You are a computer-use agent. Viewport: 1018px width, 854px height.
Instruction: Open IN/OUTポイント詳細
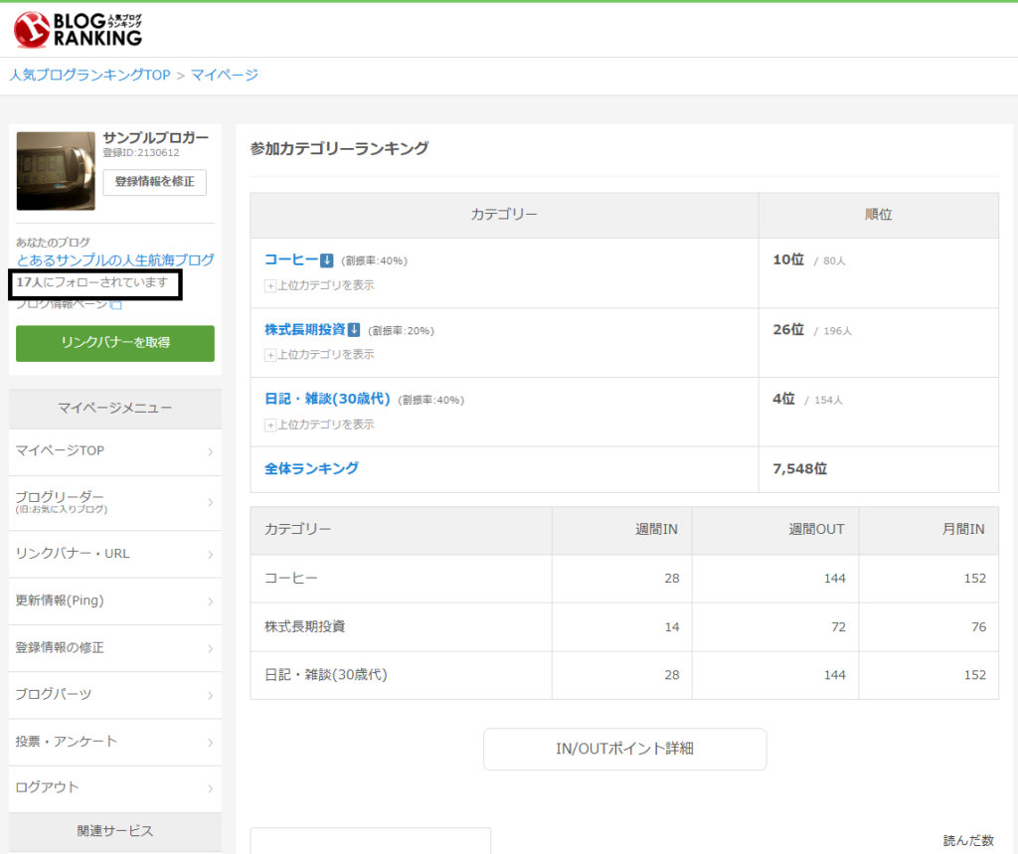coord(624,749)
